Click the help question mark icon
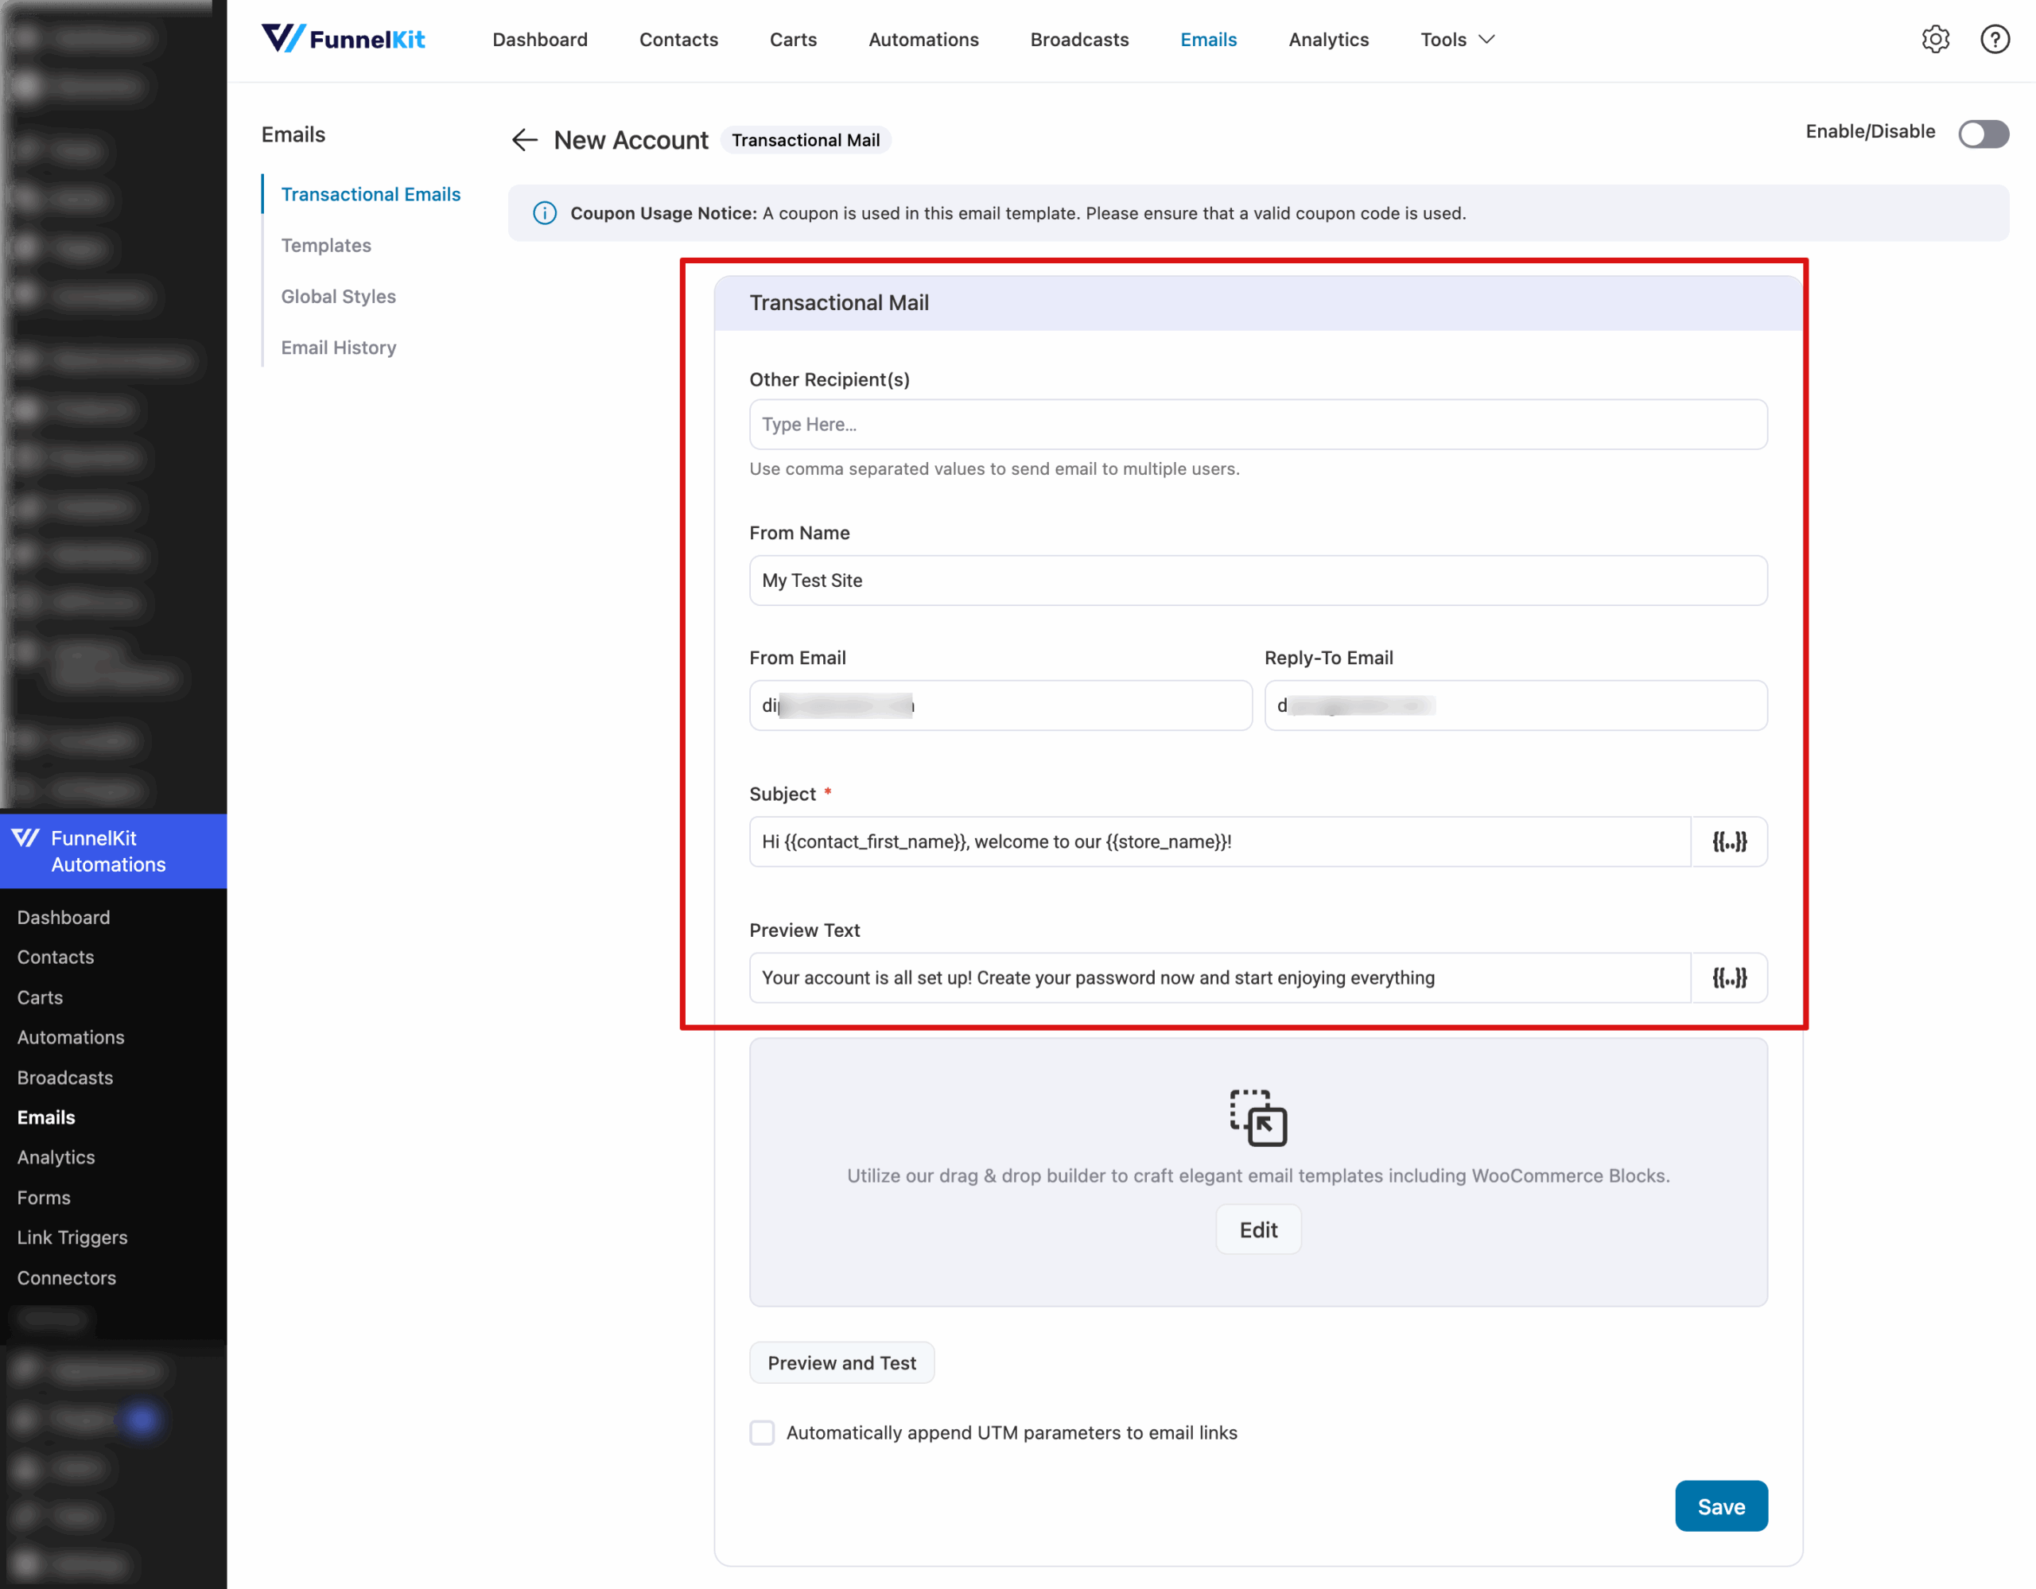 1995,39
